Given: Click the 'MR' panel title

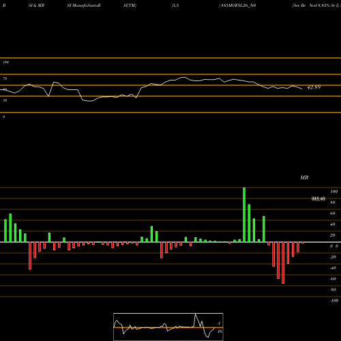Looking at the screenshot, I should [304, 177].
